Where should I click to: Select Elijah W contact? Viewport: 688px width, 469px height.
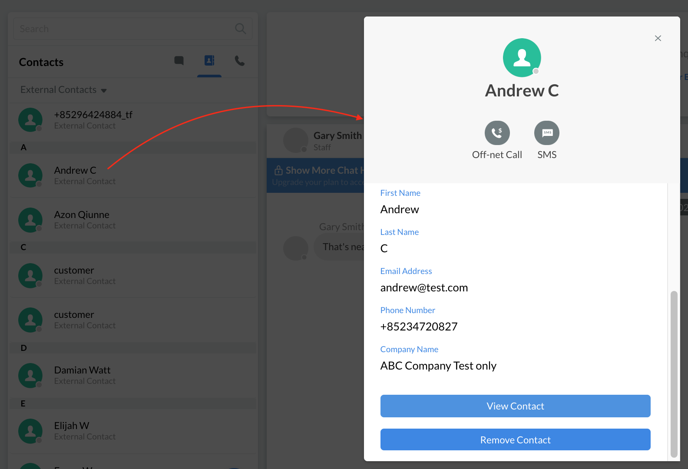pos(133,431)
